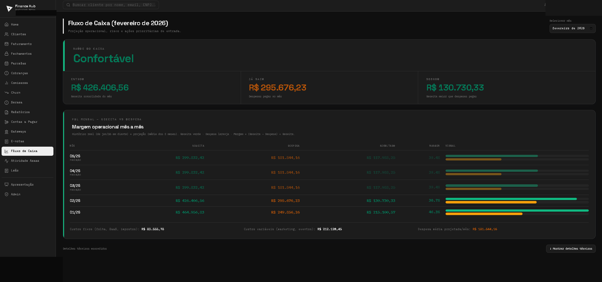Screen dimensions: 602x282
Task: Click the Gateways bank icon
Action: pyautogui.click(x=6, y=131)
